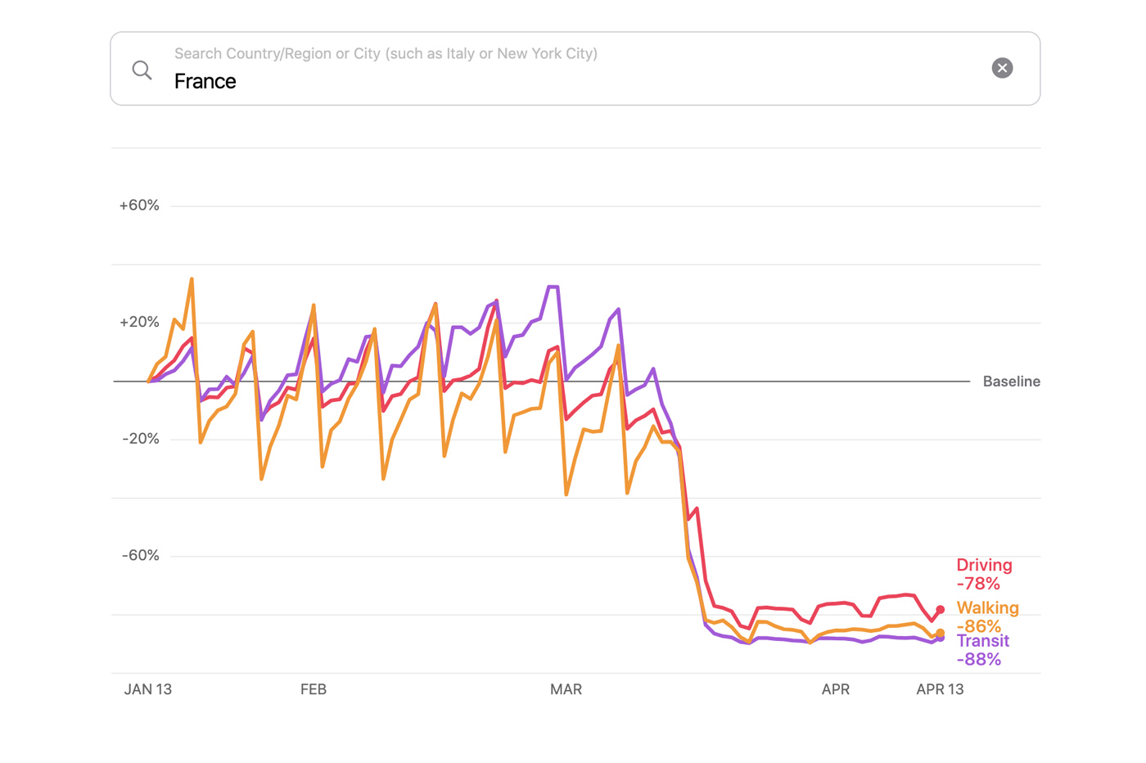This screenshot has height=763, width=1146.
Task: Click the Walking label in the legend
Action: pos(988,607)
